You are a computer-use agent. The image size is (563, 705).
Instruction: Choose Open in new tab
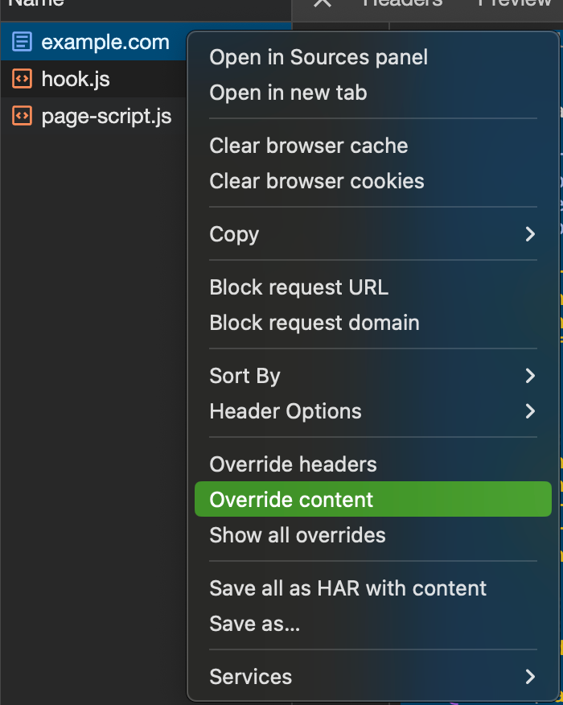click(288, 93)
